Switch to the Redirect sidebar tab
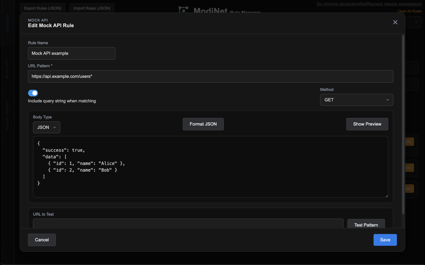Image resolution: width=425 pixels, height=265 pixels. click(x=7, y=23)
